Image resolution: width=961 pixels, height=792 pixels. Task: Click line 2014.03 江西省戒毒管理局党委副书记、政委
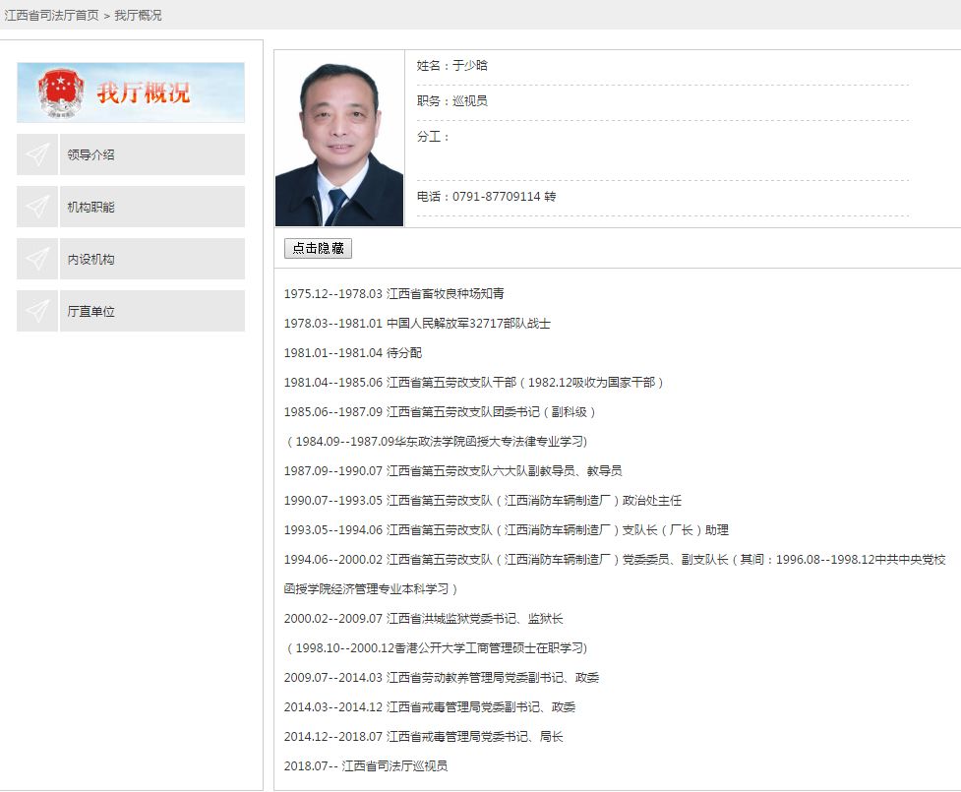point(430,706)
